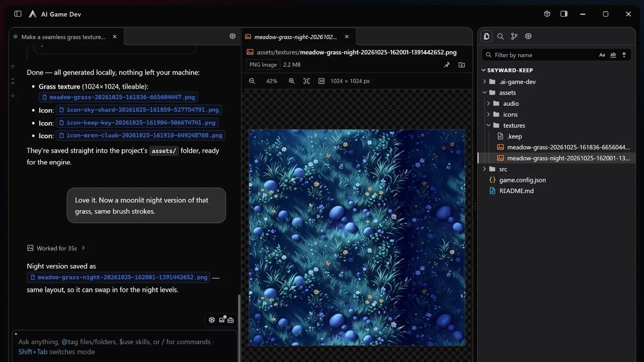Reset image zoom to 1:1

click(321, 81)
